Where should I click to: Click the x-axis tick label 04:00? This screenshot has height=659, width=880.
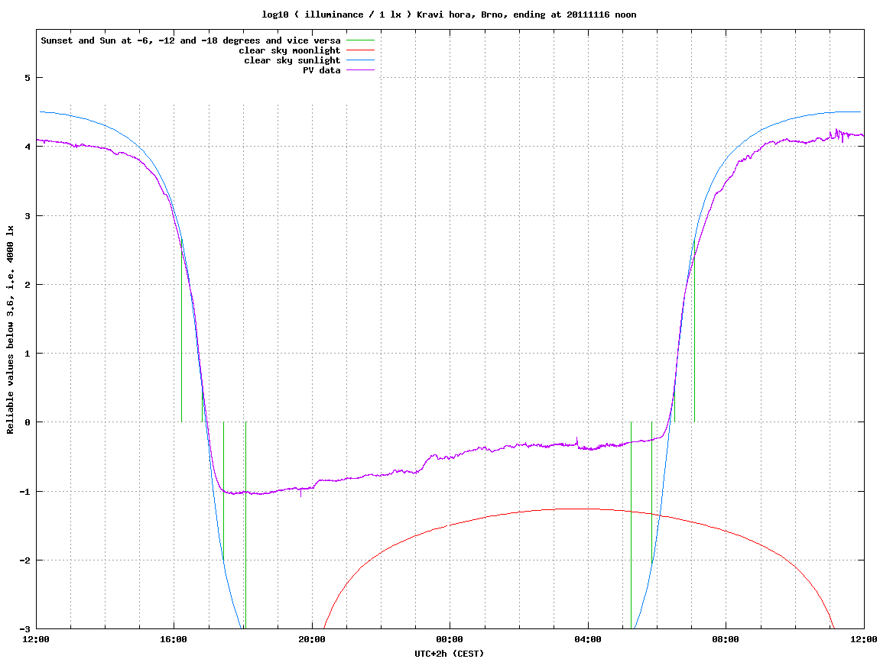point(588,639)
